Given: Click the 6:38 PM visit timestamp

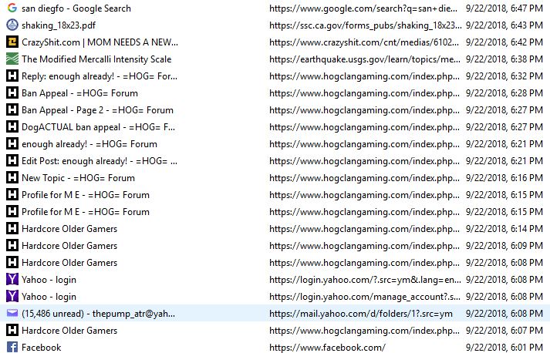Looking at the screenshot, I should click(x=504, y=59).
